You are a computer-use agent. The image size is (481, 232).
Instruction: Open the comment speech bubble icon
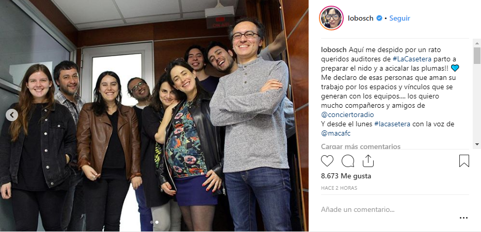pyautogui.click(x=348, y=161)
